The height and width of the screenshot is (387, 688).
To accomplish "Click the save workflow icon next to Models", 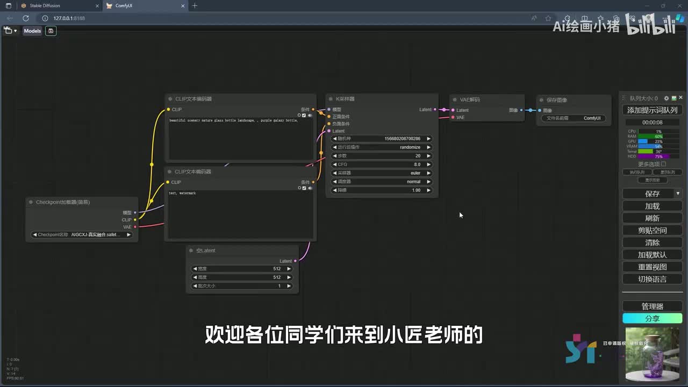I will 51,31.
